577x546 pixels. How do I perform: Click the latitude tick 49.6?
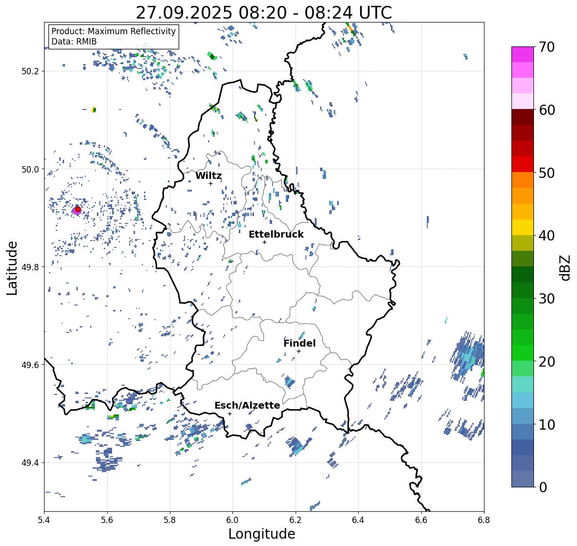click(x=30, y=365)
